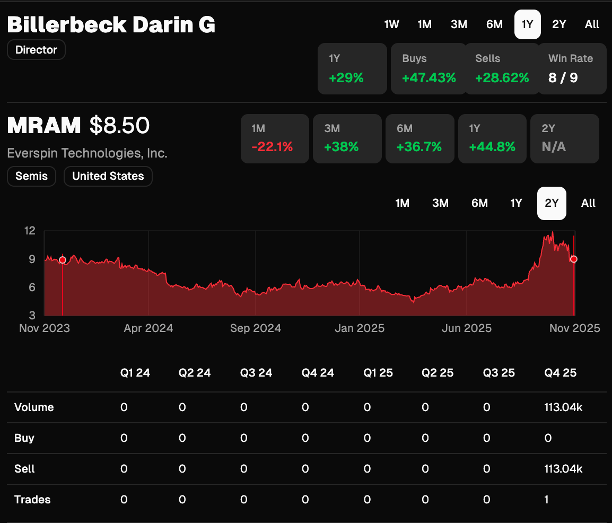Screen dimensions: 612x523
Task: Open the Sells +28.62% stat card
Action: coord(502,69)
